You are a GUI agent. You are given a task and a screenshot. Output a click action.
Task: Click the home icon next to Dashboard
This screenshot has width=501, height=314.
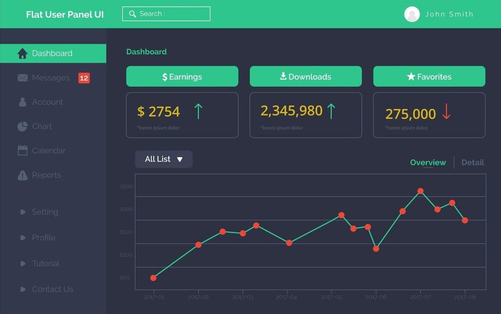click(x=22, y=53)
